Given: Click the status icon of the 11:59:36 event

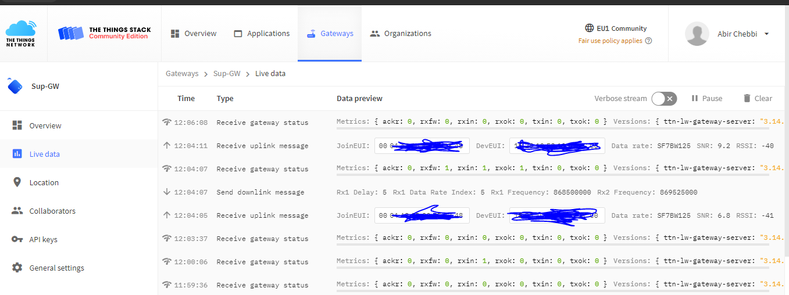Looking at the screenshot, I should [x=167, y=285].
